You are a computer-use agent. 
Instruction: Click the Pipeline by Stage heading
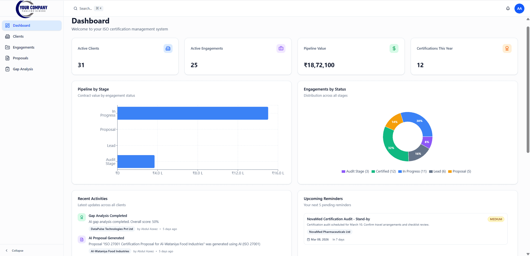(93, 89)
